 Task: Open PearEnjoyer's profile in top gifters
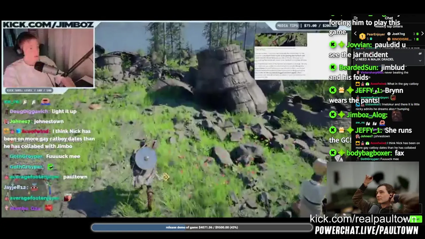(376, 34)
